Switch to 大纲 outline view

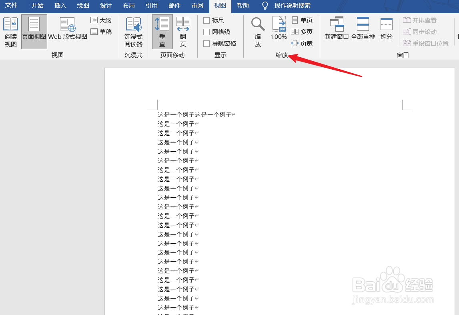(101, 20)
